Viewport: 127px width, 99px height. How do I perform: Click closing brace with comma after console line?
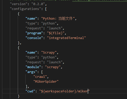[20, 43]
